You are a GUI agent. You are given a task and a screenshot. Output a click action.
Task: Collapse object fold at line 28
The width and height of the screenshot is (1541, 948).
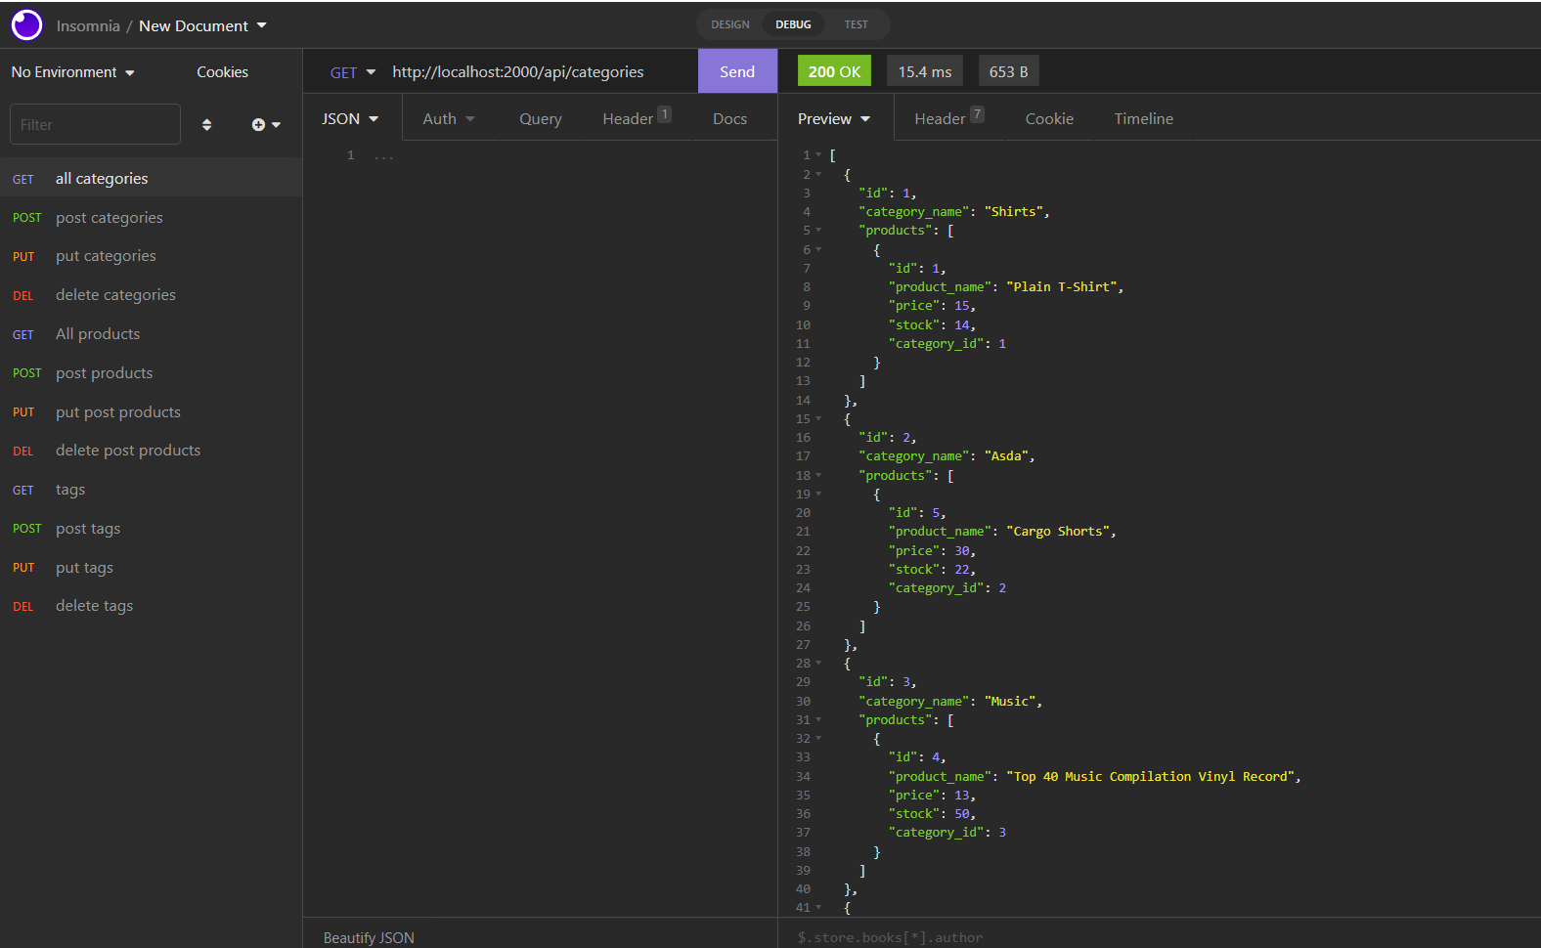pyautogui.click(x=818, y=663)
